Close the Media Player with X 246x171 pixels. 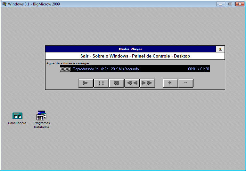pyautogui.click(x=220, y=49)
